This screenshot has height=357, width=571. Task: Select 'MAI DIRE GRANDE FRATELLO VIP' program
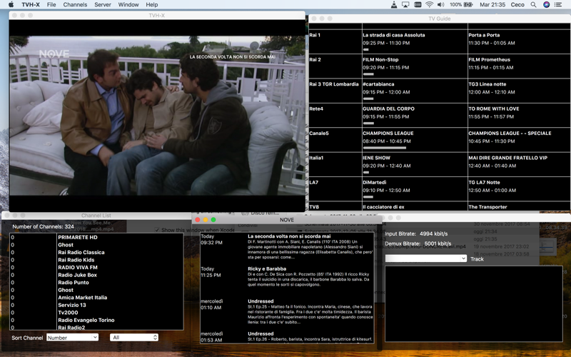[507, 158]
